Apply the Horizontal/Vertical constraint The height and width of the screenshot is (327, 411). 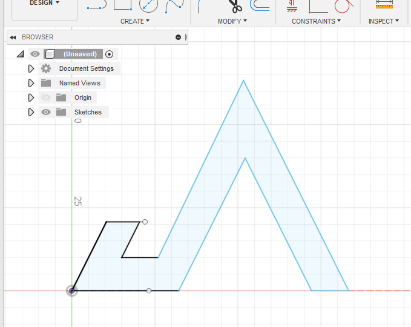pyautogui.click(x=292, y=6)
